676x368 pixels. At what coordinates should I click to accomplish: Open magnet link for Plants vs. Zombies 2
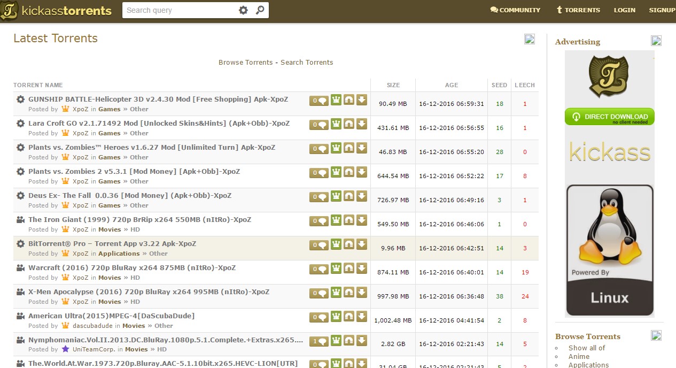(x=349, y=172)
